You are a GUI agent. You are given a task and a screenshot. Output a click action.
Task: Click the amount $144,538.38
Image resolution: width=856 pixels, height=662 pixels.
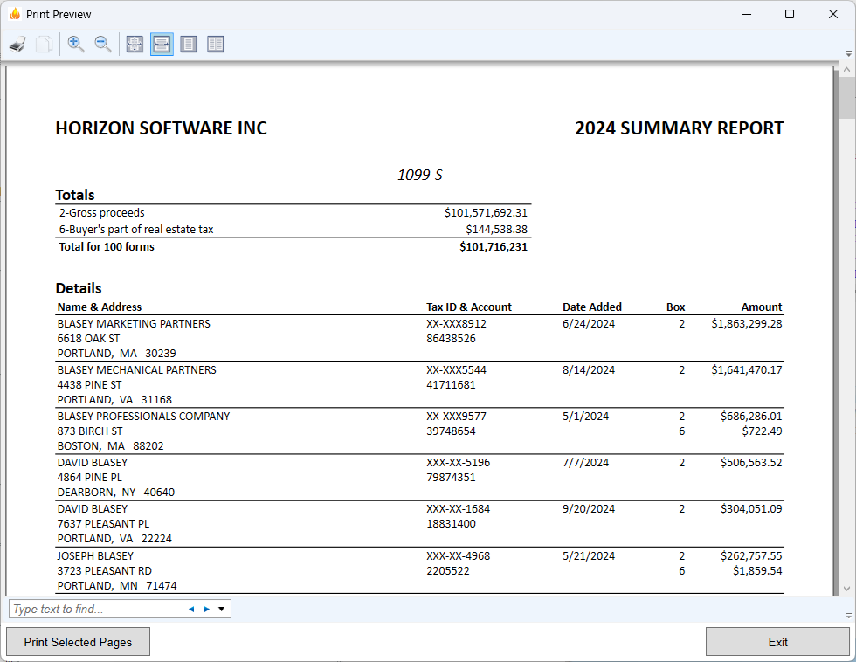(x=497, y=229)
